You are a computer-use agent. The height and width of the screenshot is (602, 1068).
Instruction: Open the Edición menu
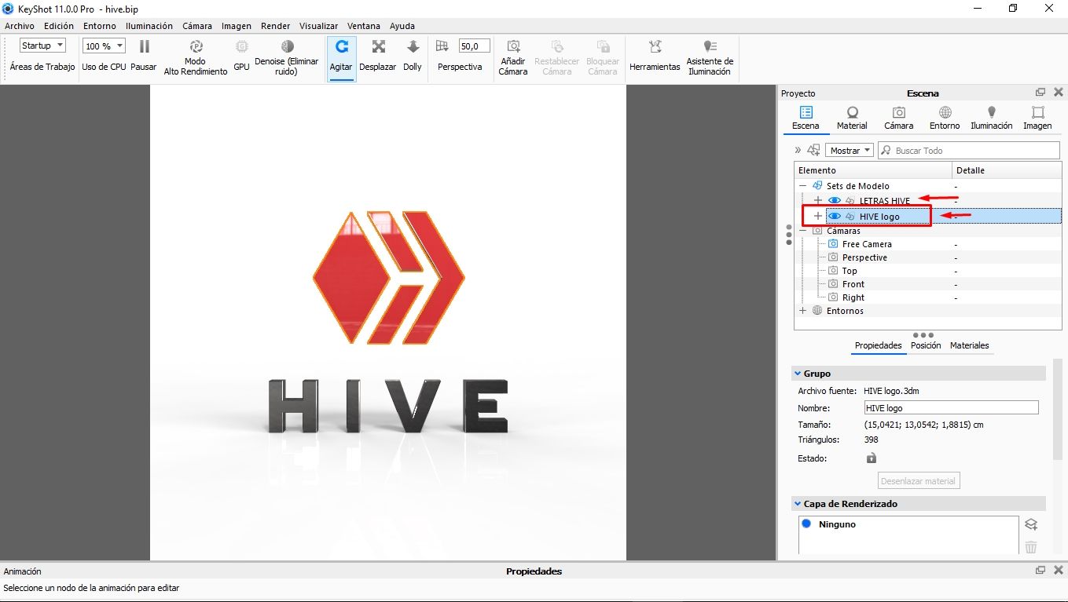pos(59,26)
